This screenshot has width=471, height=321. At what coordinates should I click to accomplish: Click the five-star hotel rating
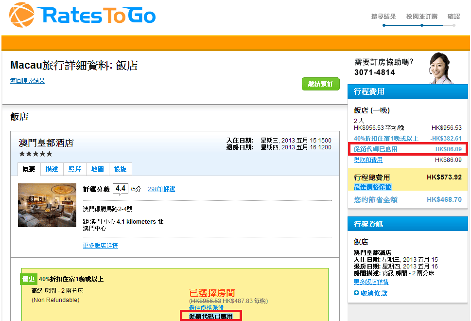(35, 154)
